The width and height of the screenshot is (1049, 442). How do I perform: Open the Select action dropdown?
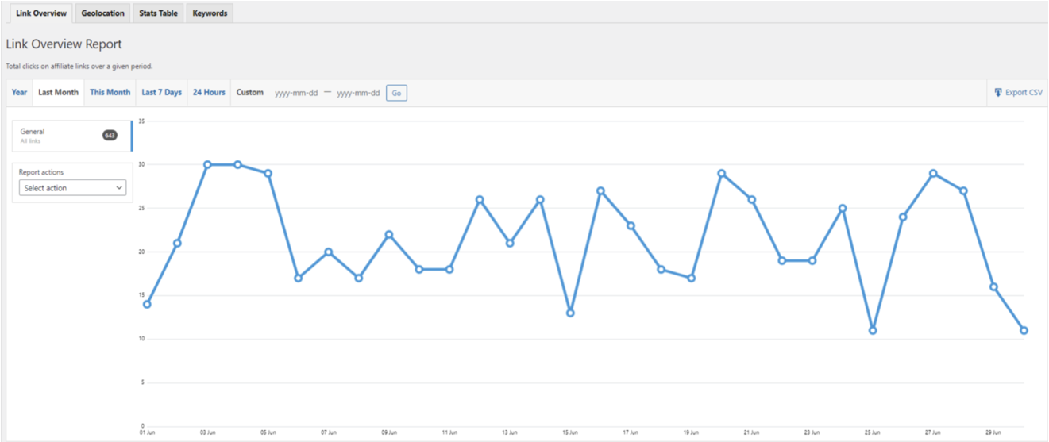pos(72,188)
